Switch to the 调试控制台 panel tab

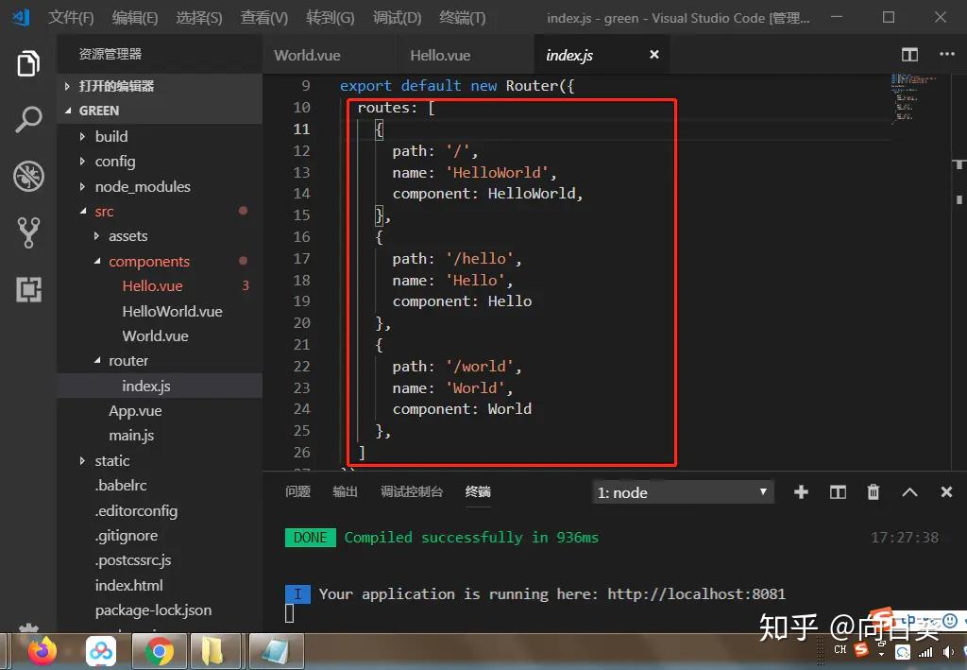click(412, 491)
